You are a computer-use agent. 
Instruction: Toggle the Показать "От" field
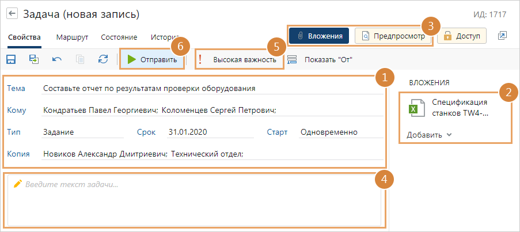pyautogui.click(x=320, y=59)
